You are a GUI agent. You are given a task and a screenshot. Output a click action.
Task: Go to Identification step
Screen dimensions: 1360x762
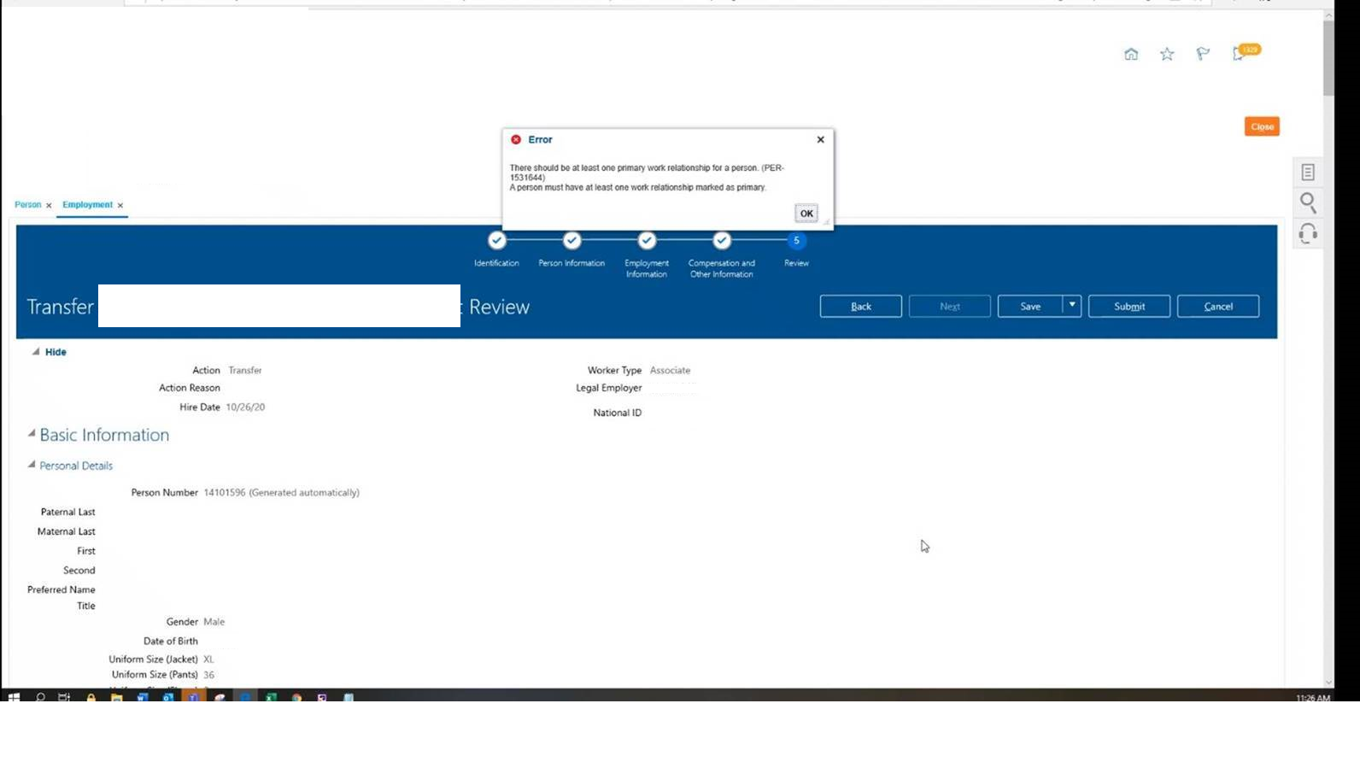(x=496, y=241)
